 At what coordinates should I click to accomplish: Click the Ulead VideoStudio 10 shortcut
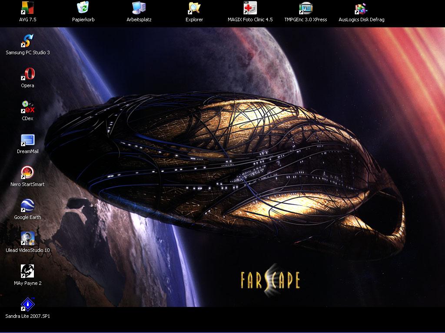[x=27, y=239]
